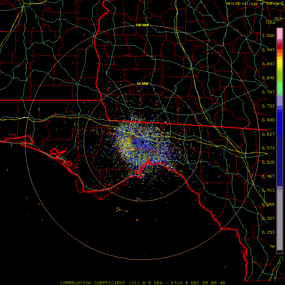Click the Correlation Coefficient KTLH caption text
This screenshot has height=285, width=285.
click(142, 283)
